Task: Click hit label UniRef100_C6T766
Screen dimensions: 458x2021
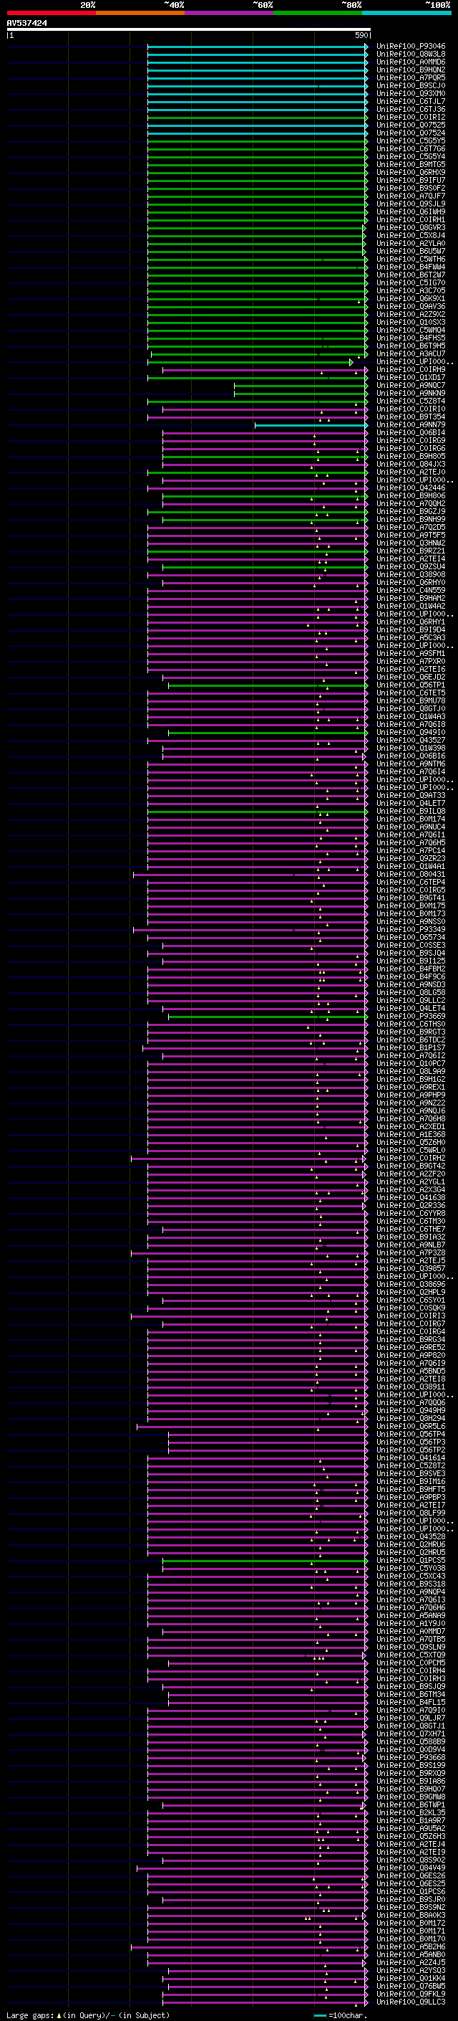Action: 411,148
